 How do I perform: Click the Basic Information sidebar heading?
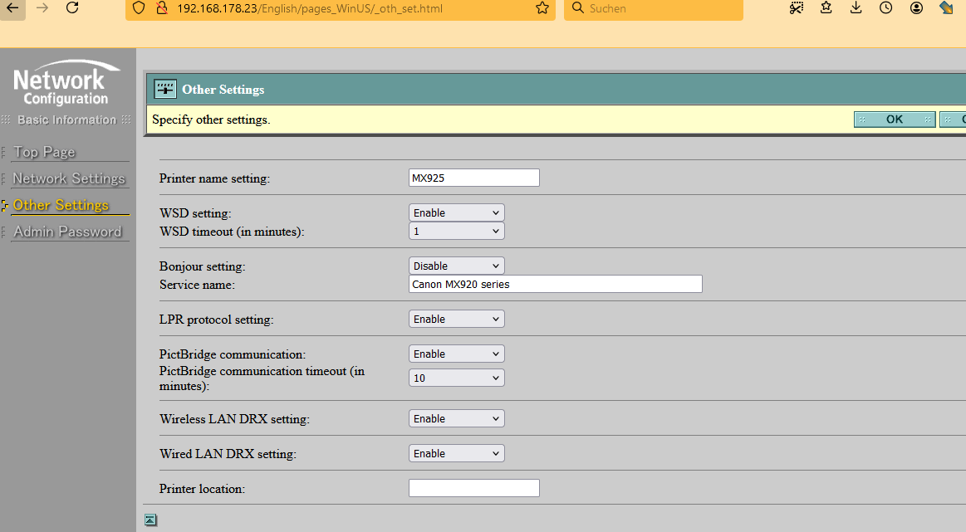pyautogui.click(x=66, y=120)
